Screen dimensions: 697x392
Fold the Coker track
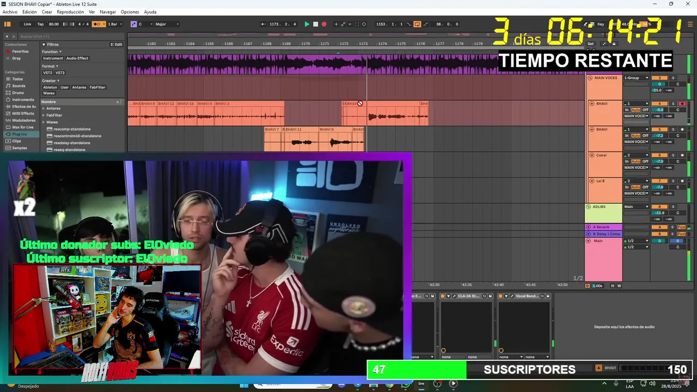592,155
